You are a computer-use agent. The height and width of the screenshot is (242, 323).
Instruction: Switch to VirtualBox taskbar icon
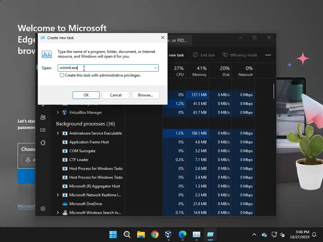[168, 234]
